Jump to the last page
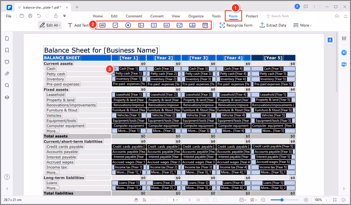The width and height of the screenshot is (351, 205). pyautogui.click(x=198, y=200)
